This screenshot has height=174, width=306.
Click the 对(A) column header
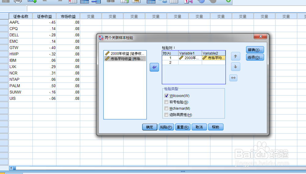coord(170,53)
